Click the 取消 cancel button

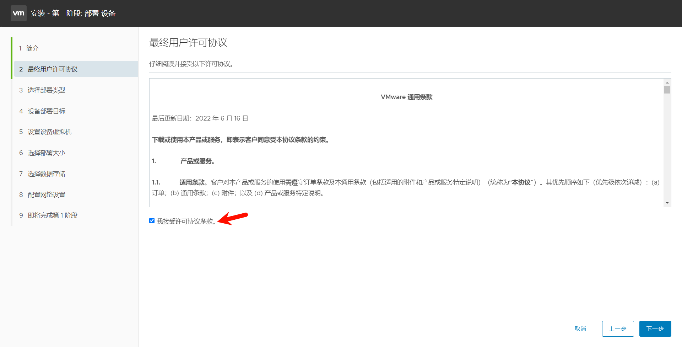[x=580, y=329]
